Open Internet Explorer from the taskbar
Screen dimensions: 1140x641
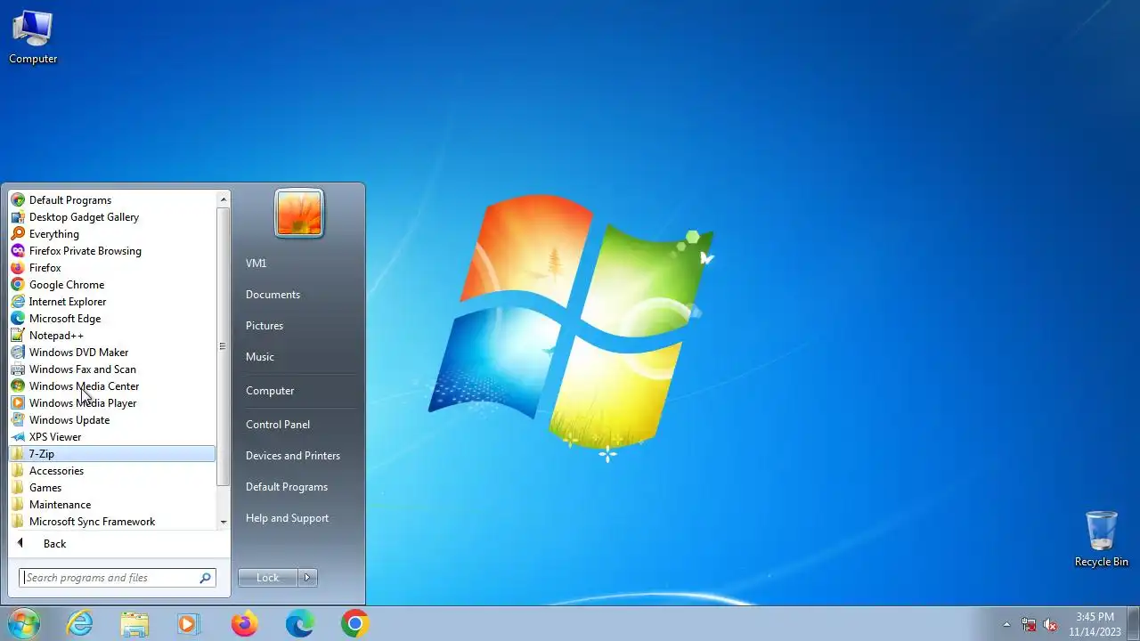[x=80, y=624]
